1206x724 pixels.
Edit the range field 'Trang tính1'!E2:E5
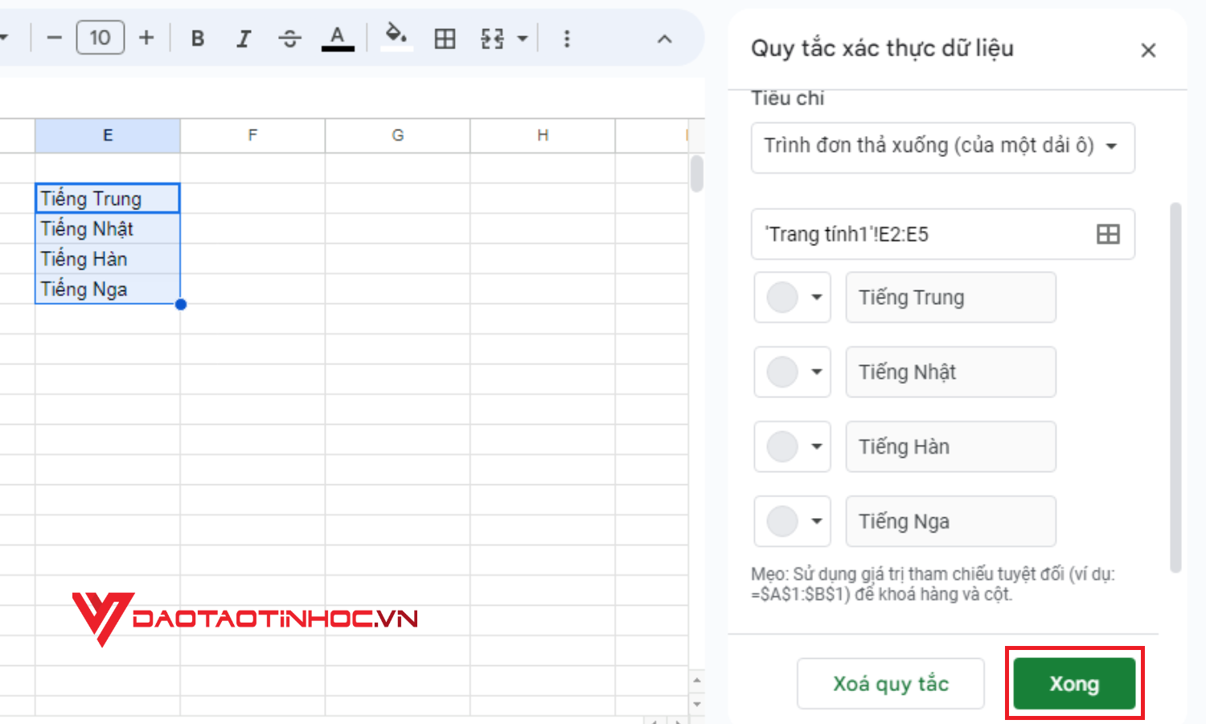click(x=925, y=234)
